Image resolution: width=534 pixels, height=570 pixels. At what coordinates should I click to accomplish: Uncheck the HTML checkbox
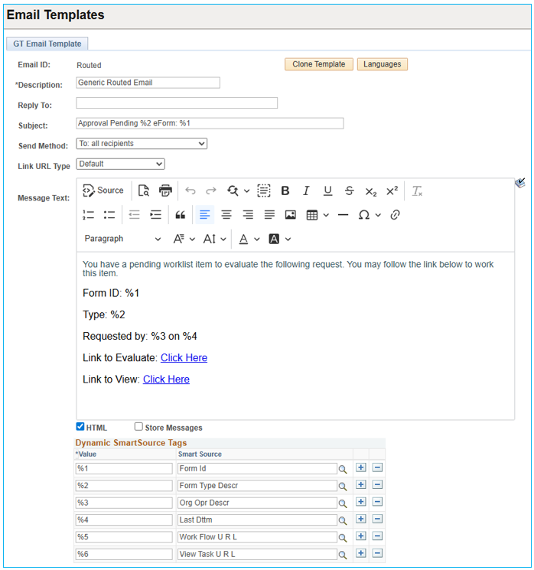tap(80, 426)
